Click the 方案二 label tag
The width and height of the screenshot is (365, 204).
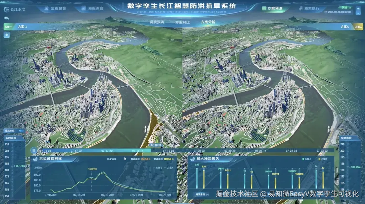pyautogui.click(x=358, y=27)
